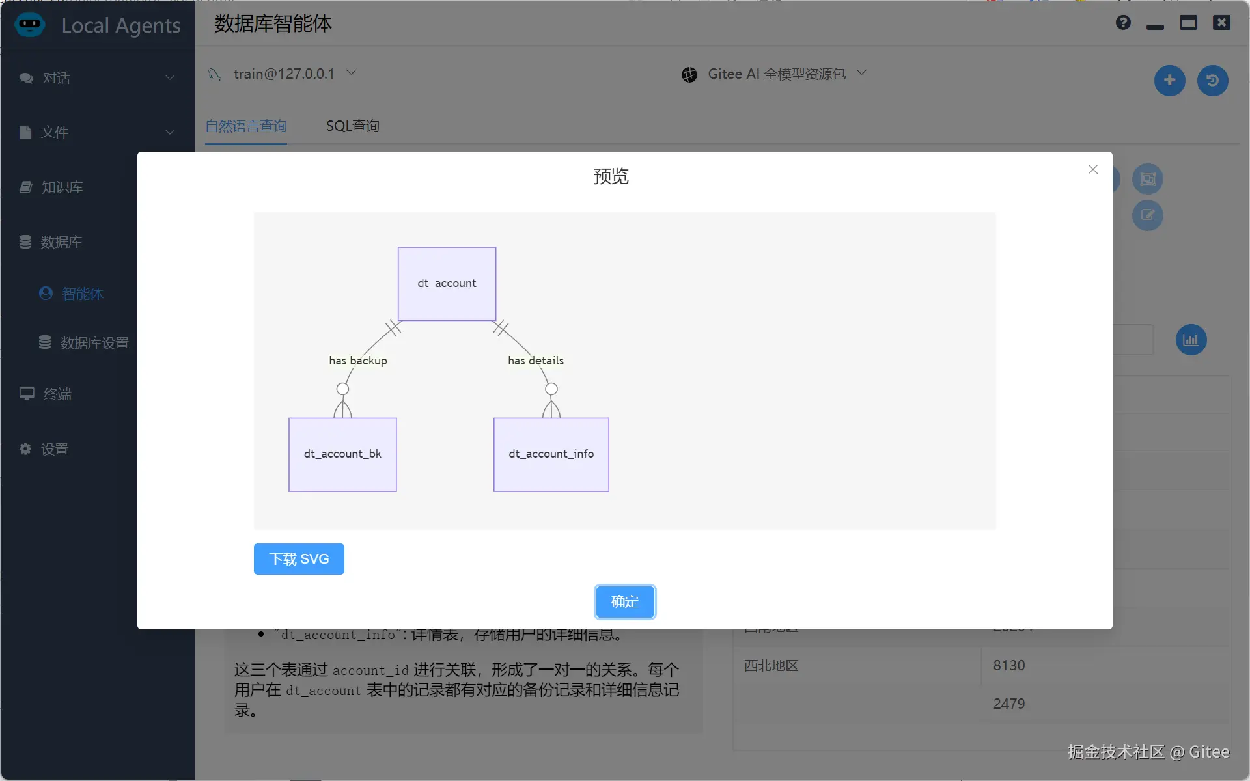Select the 自然语言查询 tab
The height and width of the screenshot is (781, 1250).
tap(246, 126)
